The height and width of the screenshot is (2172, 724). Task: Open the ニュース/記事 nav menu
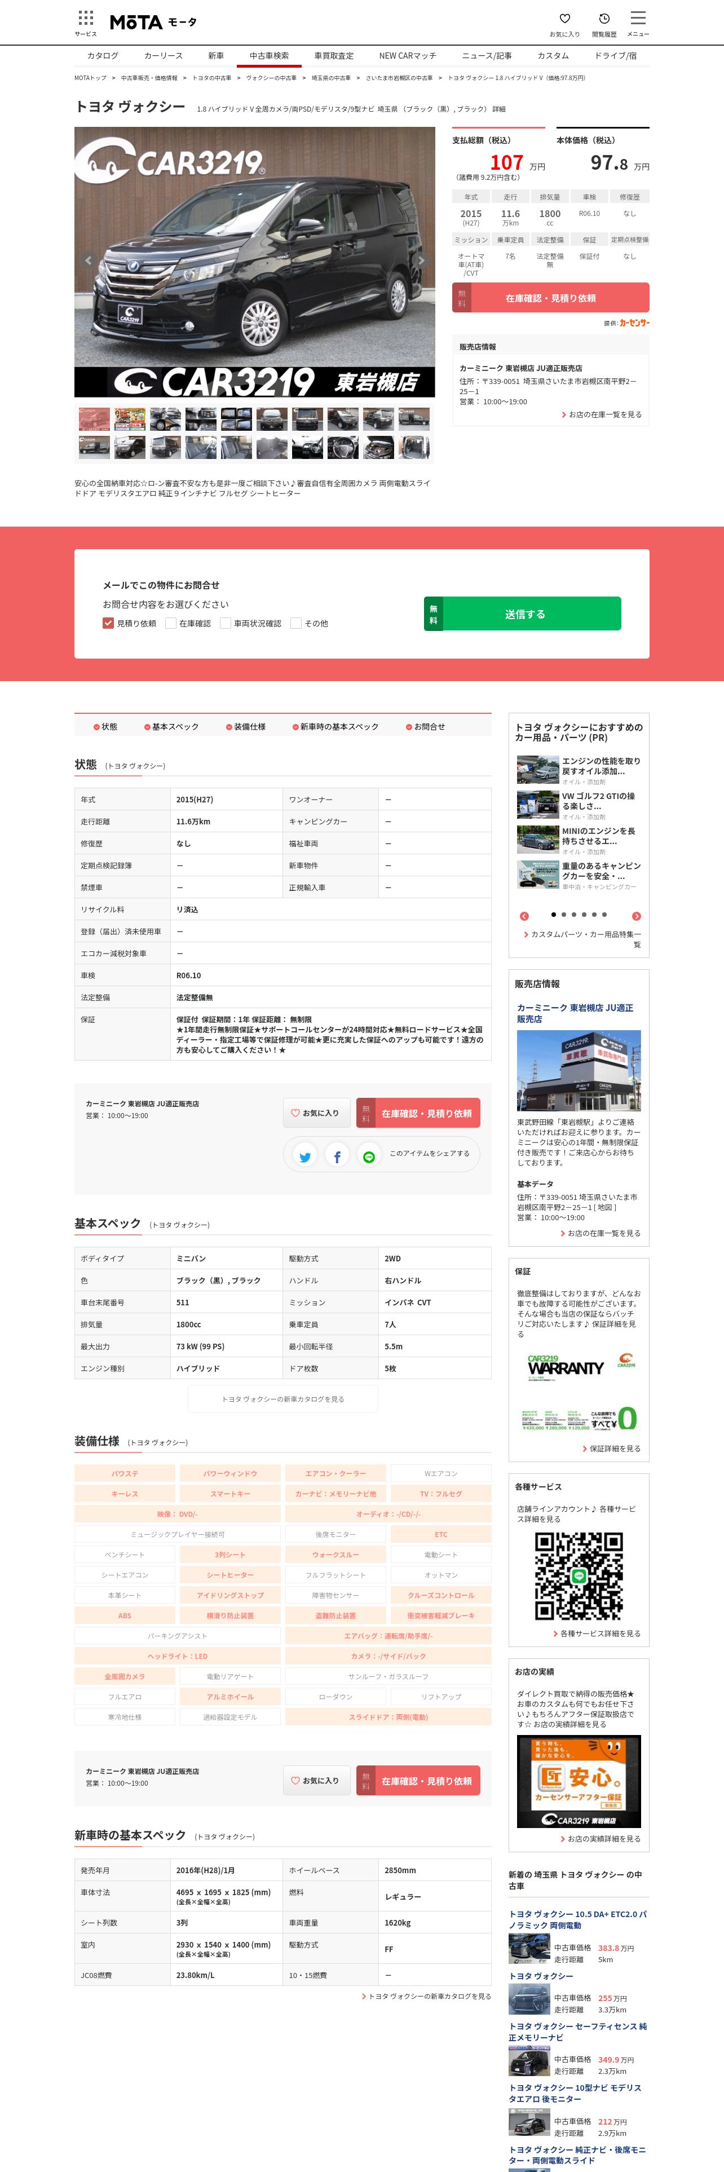pos(486,56)
